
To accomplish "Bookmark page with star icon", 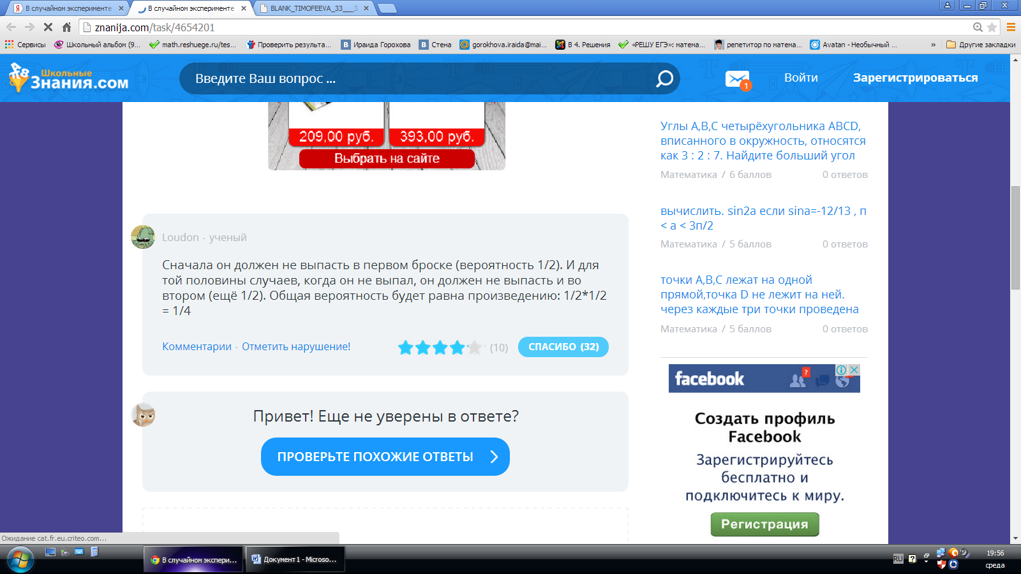I will (x=992, y=27).
